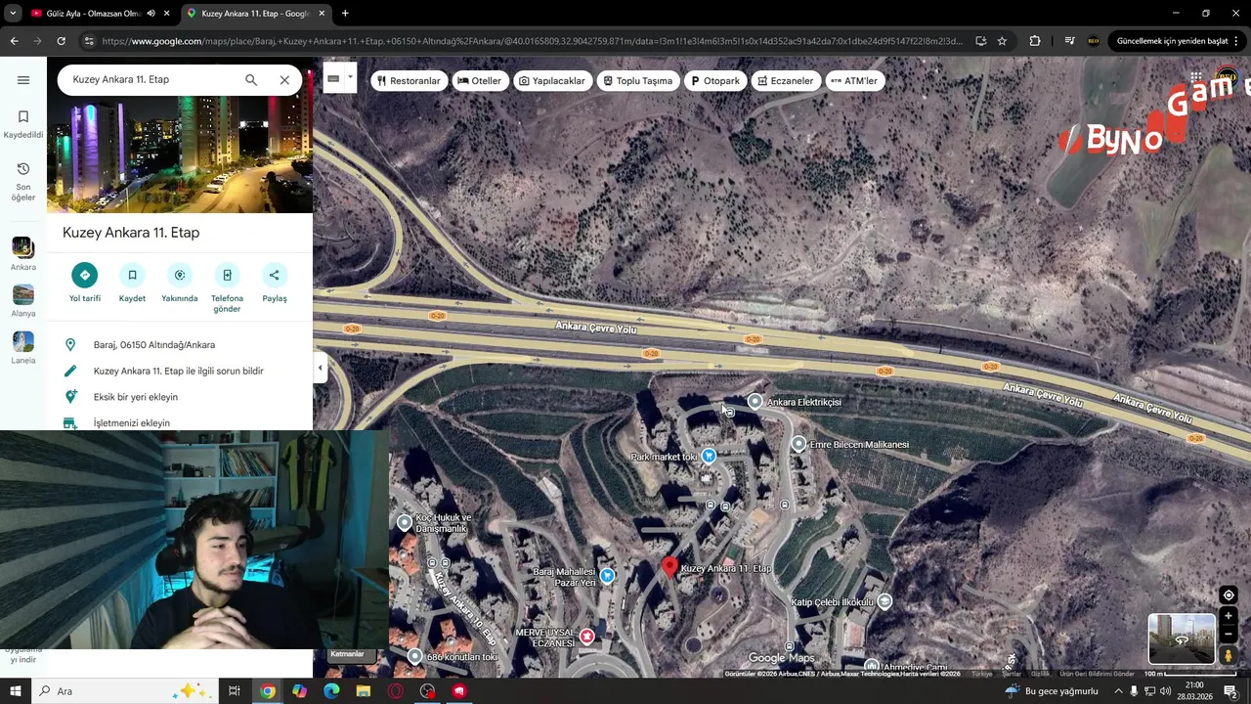Click the Yol tarifi directions button
The height and width of the screenshot is (704, 1251).
pos(85,284)
